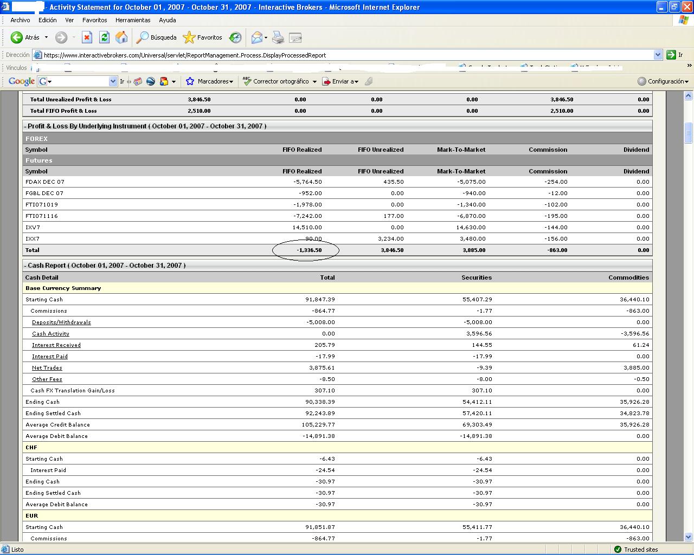Image resolution: width=694 pixels, height=555 pixels.
Task: Open the Google search box dropdown
Action: [x=113, y=81]
